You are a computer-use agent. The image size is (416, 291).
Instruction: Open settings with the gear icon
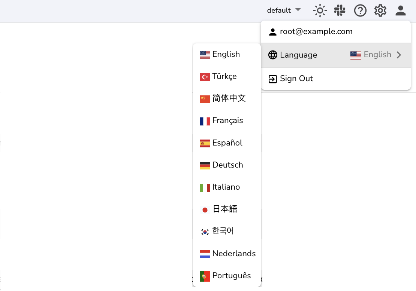coord(380,10)
